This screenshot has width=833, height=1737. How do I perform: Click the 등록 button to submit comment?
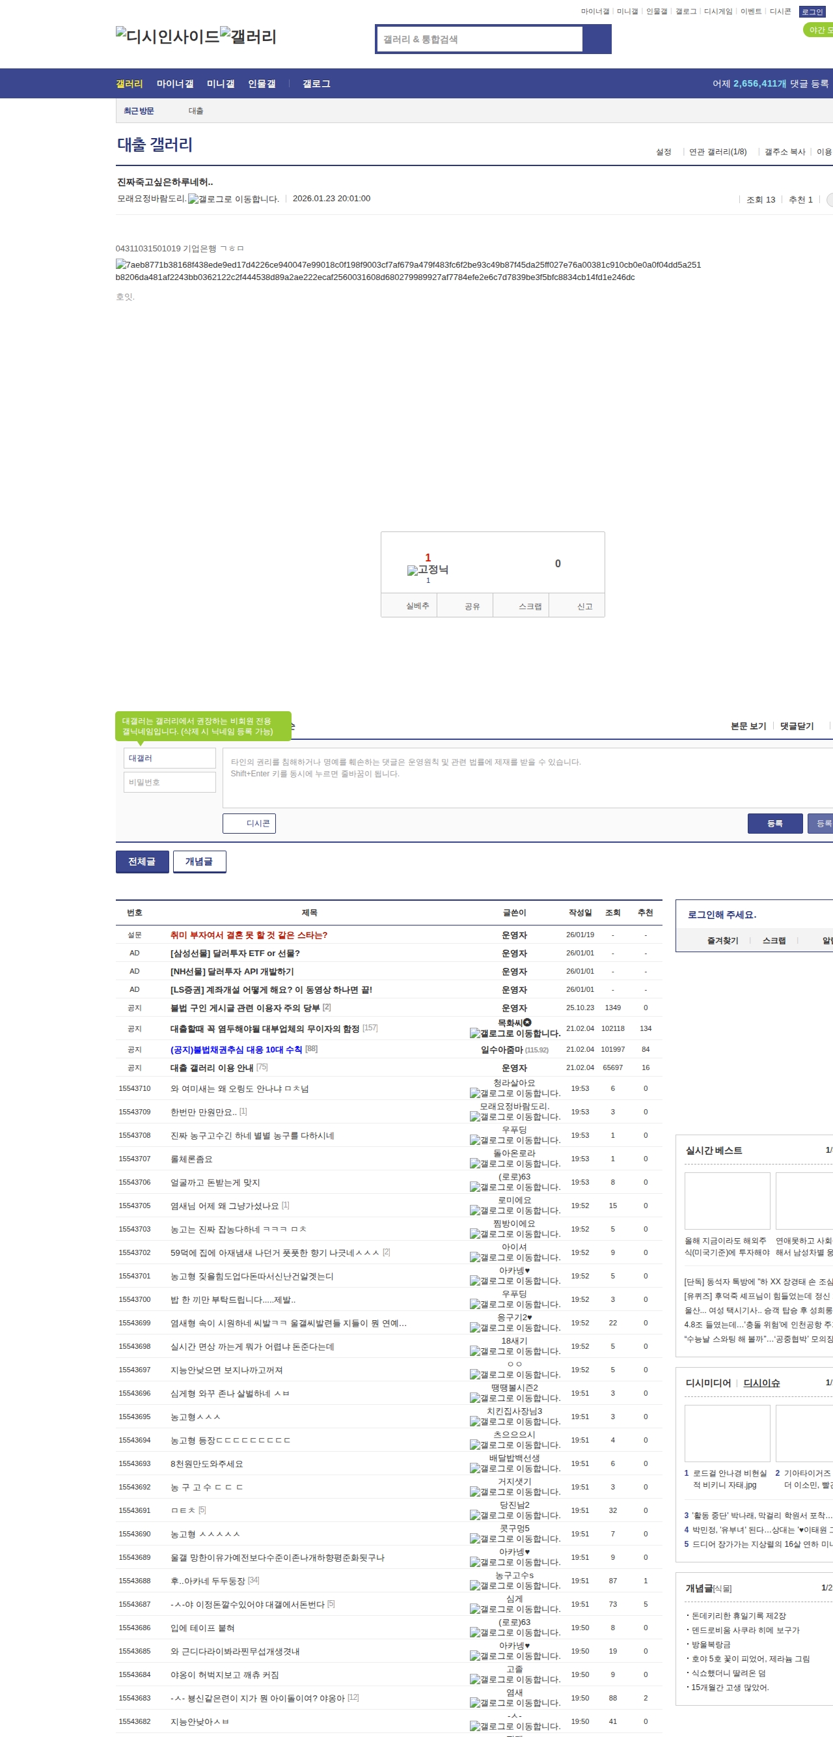(x=774, y=823)
